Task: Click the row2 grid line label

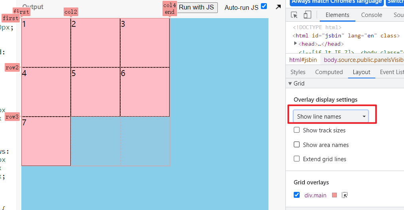Action: coord(12,67)
